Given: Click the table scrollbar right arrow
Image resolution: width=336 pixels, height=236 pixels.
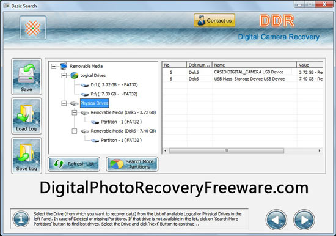Looking at the screenshot, I should click(x=320, y=150).
